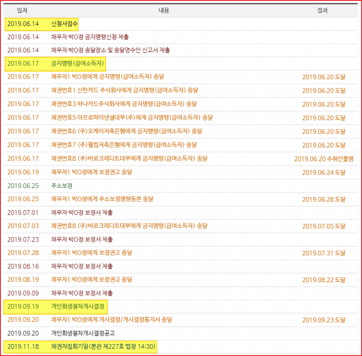The height and width of the screenshot is (356, 362).
Task: Click the 일자 column header
Action: click(22, 11)
